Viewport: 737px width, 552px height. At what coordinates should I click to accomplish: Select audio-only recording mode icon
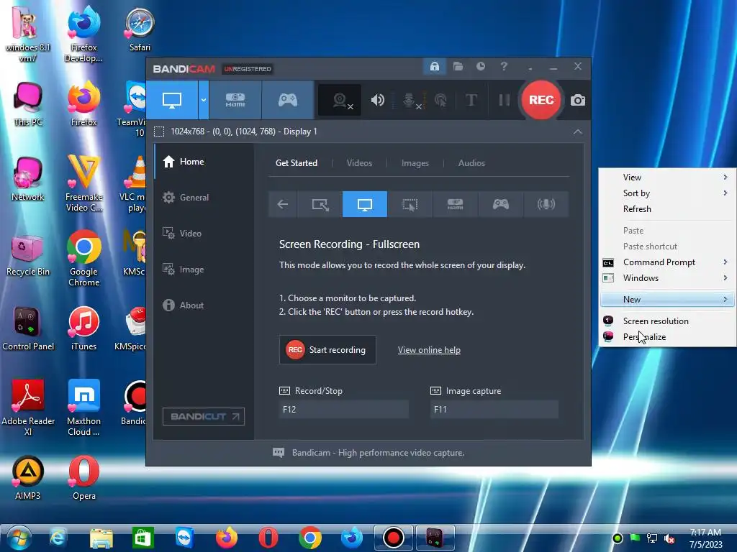tap(546, 204)
